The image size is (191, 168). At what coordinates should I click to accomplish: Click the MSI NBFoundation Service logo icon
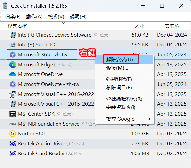coord(13,124)
